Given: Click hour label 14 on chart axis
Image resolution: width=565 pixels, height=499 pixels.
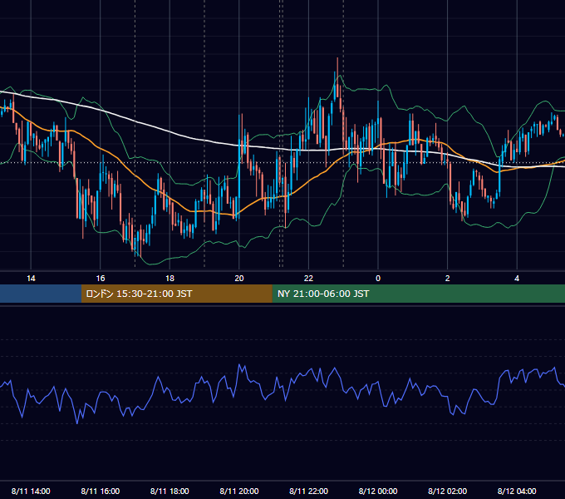Looking at the screenshot, I should pyautogui.click(x=31, y=279).
